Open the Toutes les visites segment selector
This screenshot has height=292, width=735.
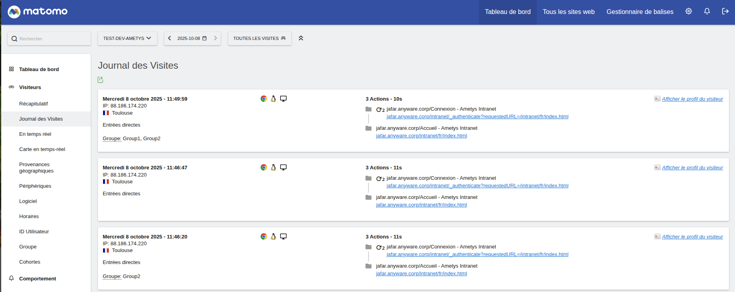[259, 38]
